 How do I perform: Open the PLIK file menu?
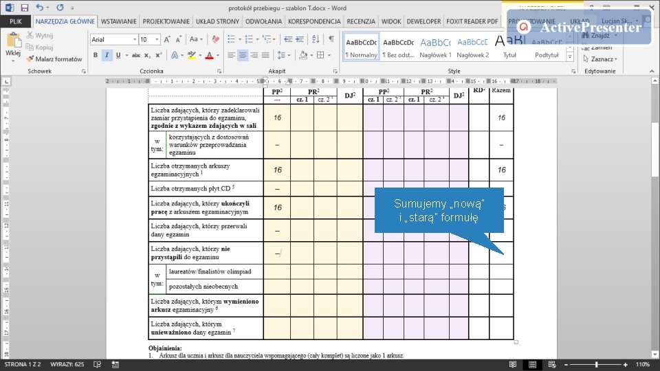pos(16,21)
